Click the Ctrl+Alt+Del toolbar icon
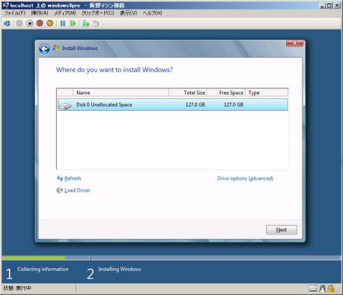Viewport: 343px width, 295px height. (7, 23)
